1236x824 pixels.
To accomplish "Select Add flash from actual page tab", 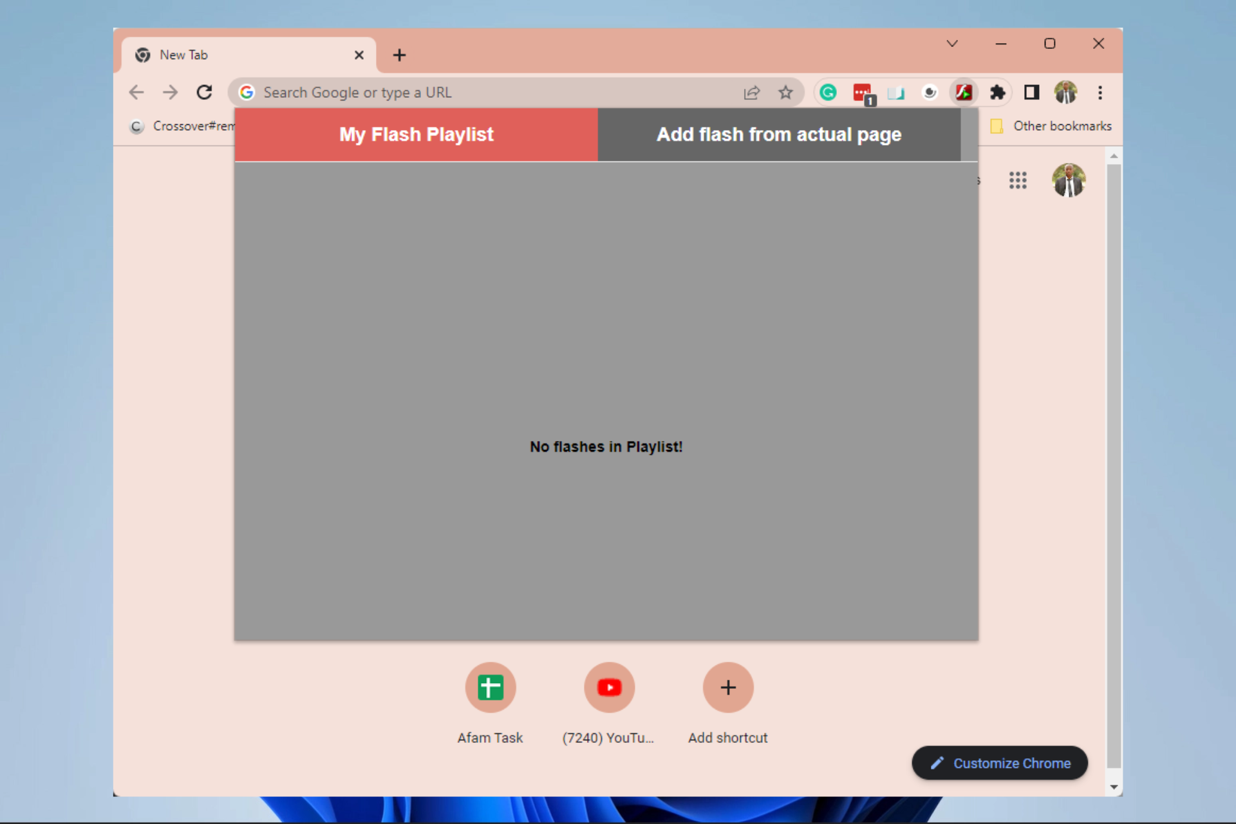I will click(x=778, y=135).
